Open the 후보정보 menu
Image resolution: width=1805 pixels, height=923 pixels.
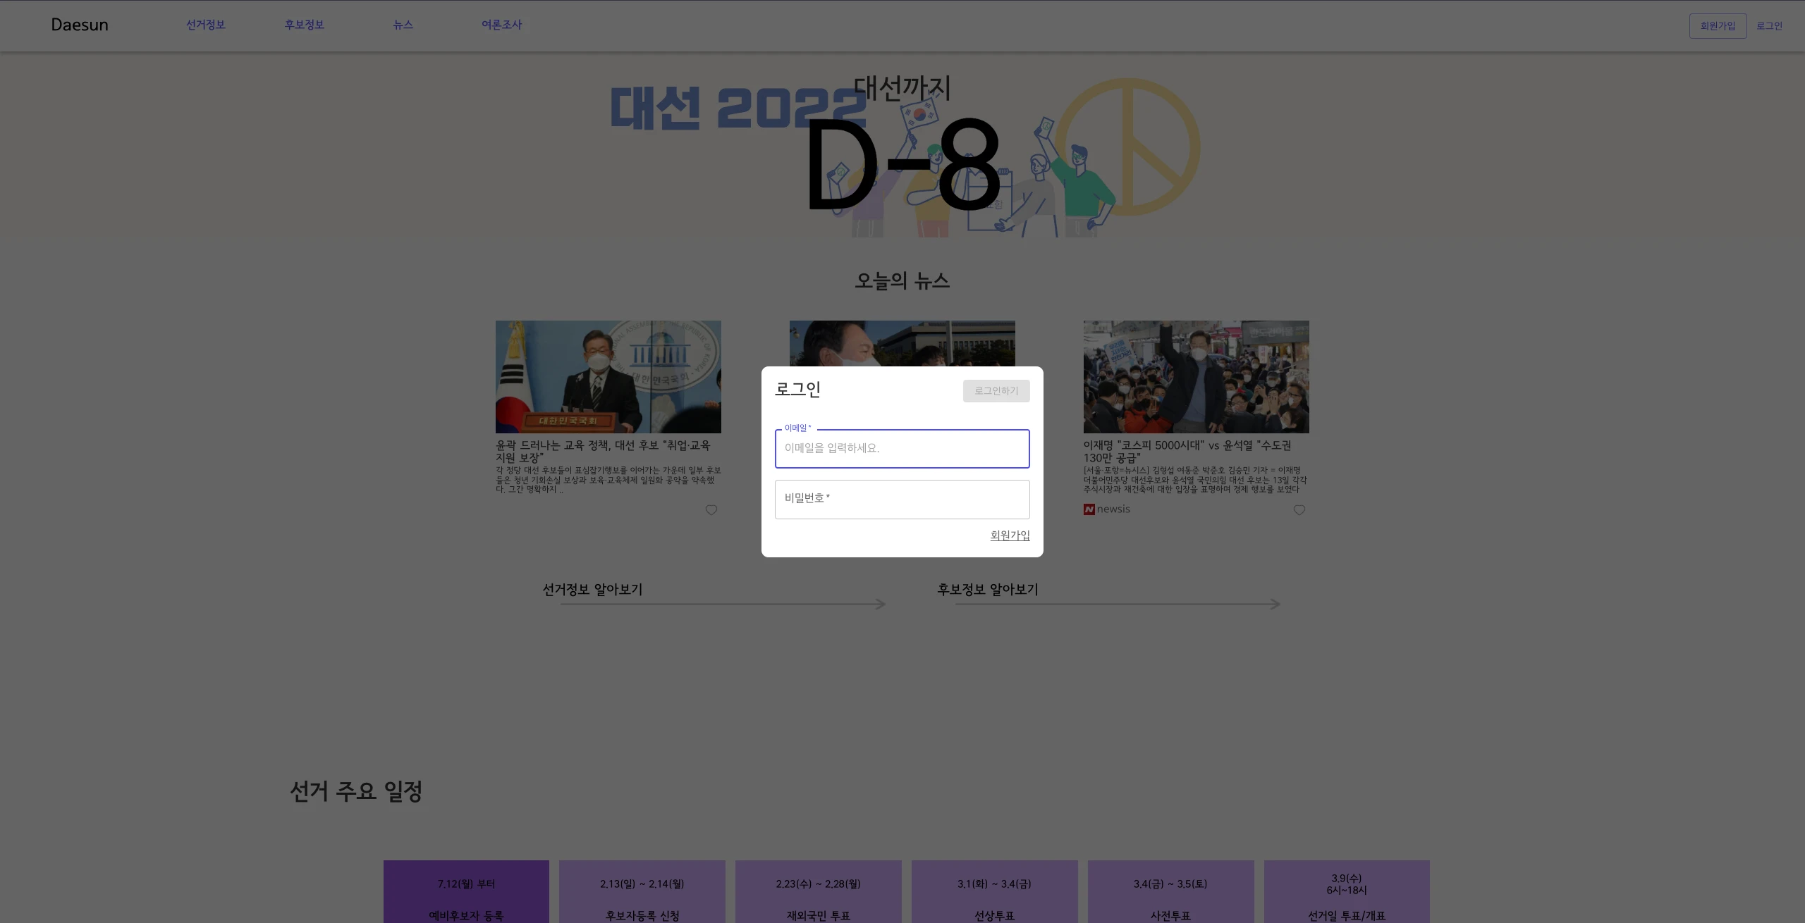click(x=304, y=25)
